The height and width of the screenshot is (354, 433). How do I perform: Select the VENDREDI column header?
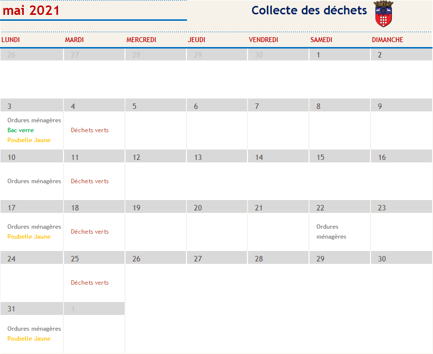263,40
